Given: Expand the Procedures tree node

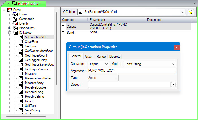Looking at the screenshot, I should 9,28.
